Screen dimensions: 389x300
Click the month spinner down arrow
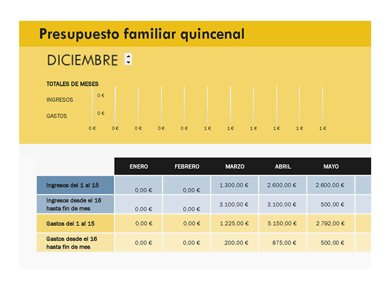pyautogui.click(x=129, y=62)
